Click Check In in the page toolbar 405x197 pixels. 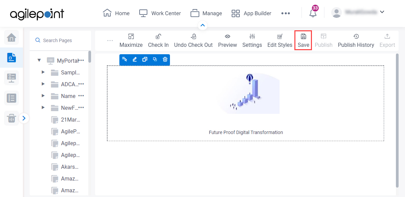(x=158, y=41)
